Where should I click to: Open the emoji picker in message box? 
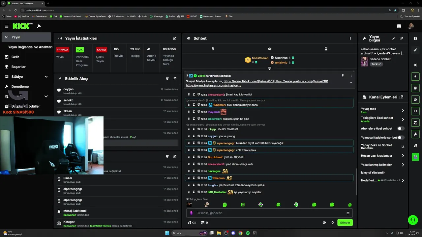pos(348,213)
